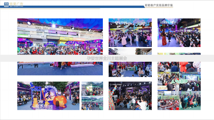
Task: Open the striped clown performer photo
Action: [x=130, y=96]
